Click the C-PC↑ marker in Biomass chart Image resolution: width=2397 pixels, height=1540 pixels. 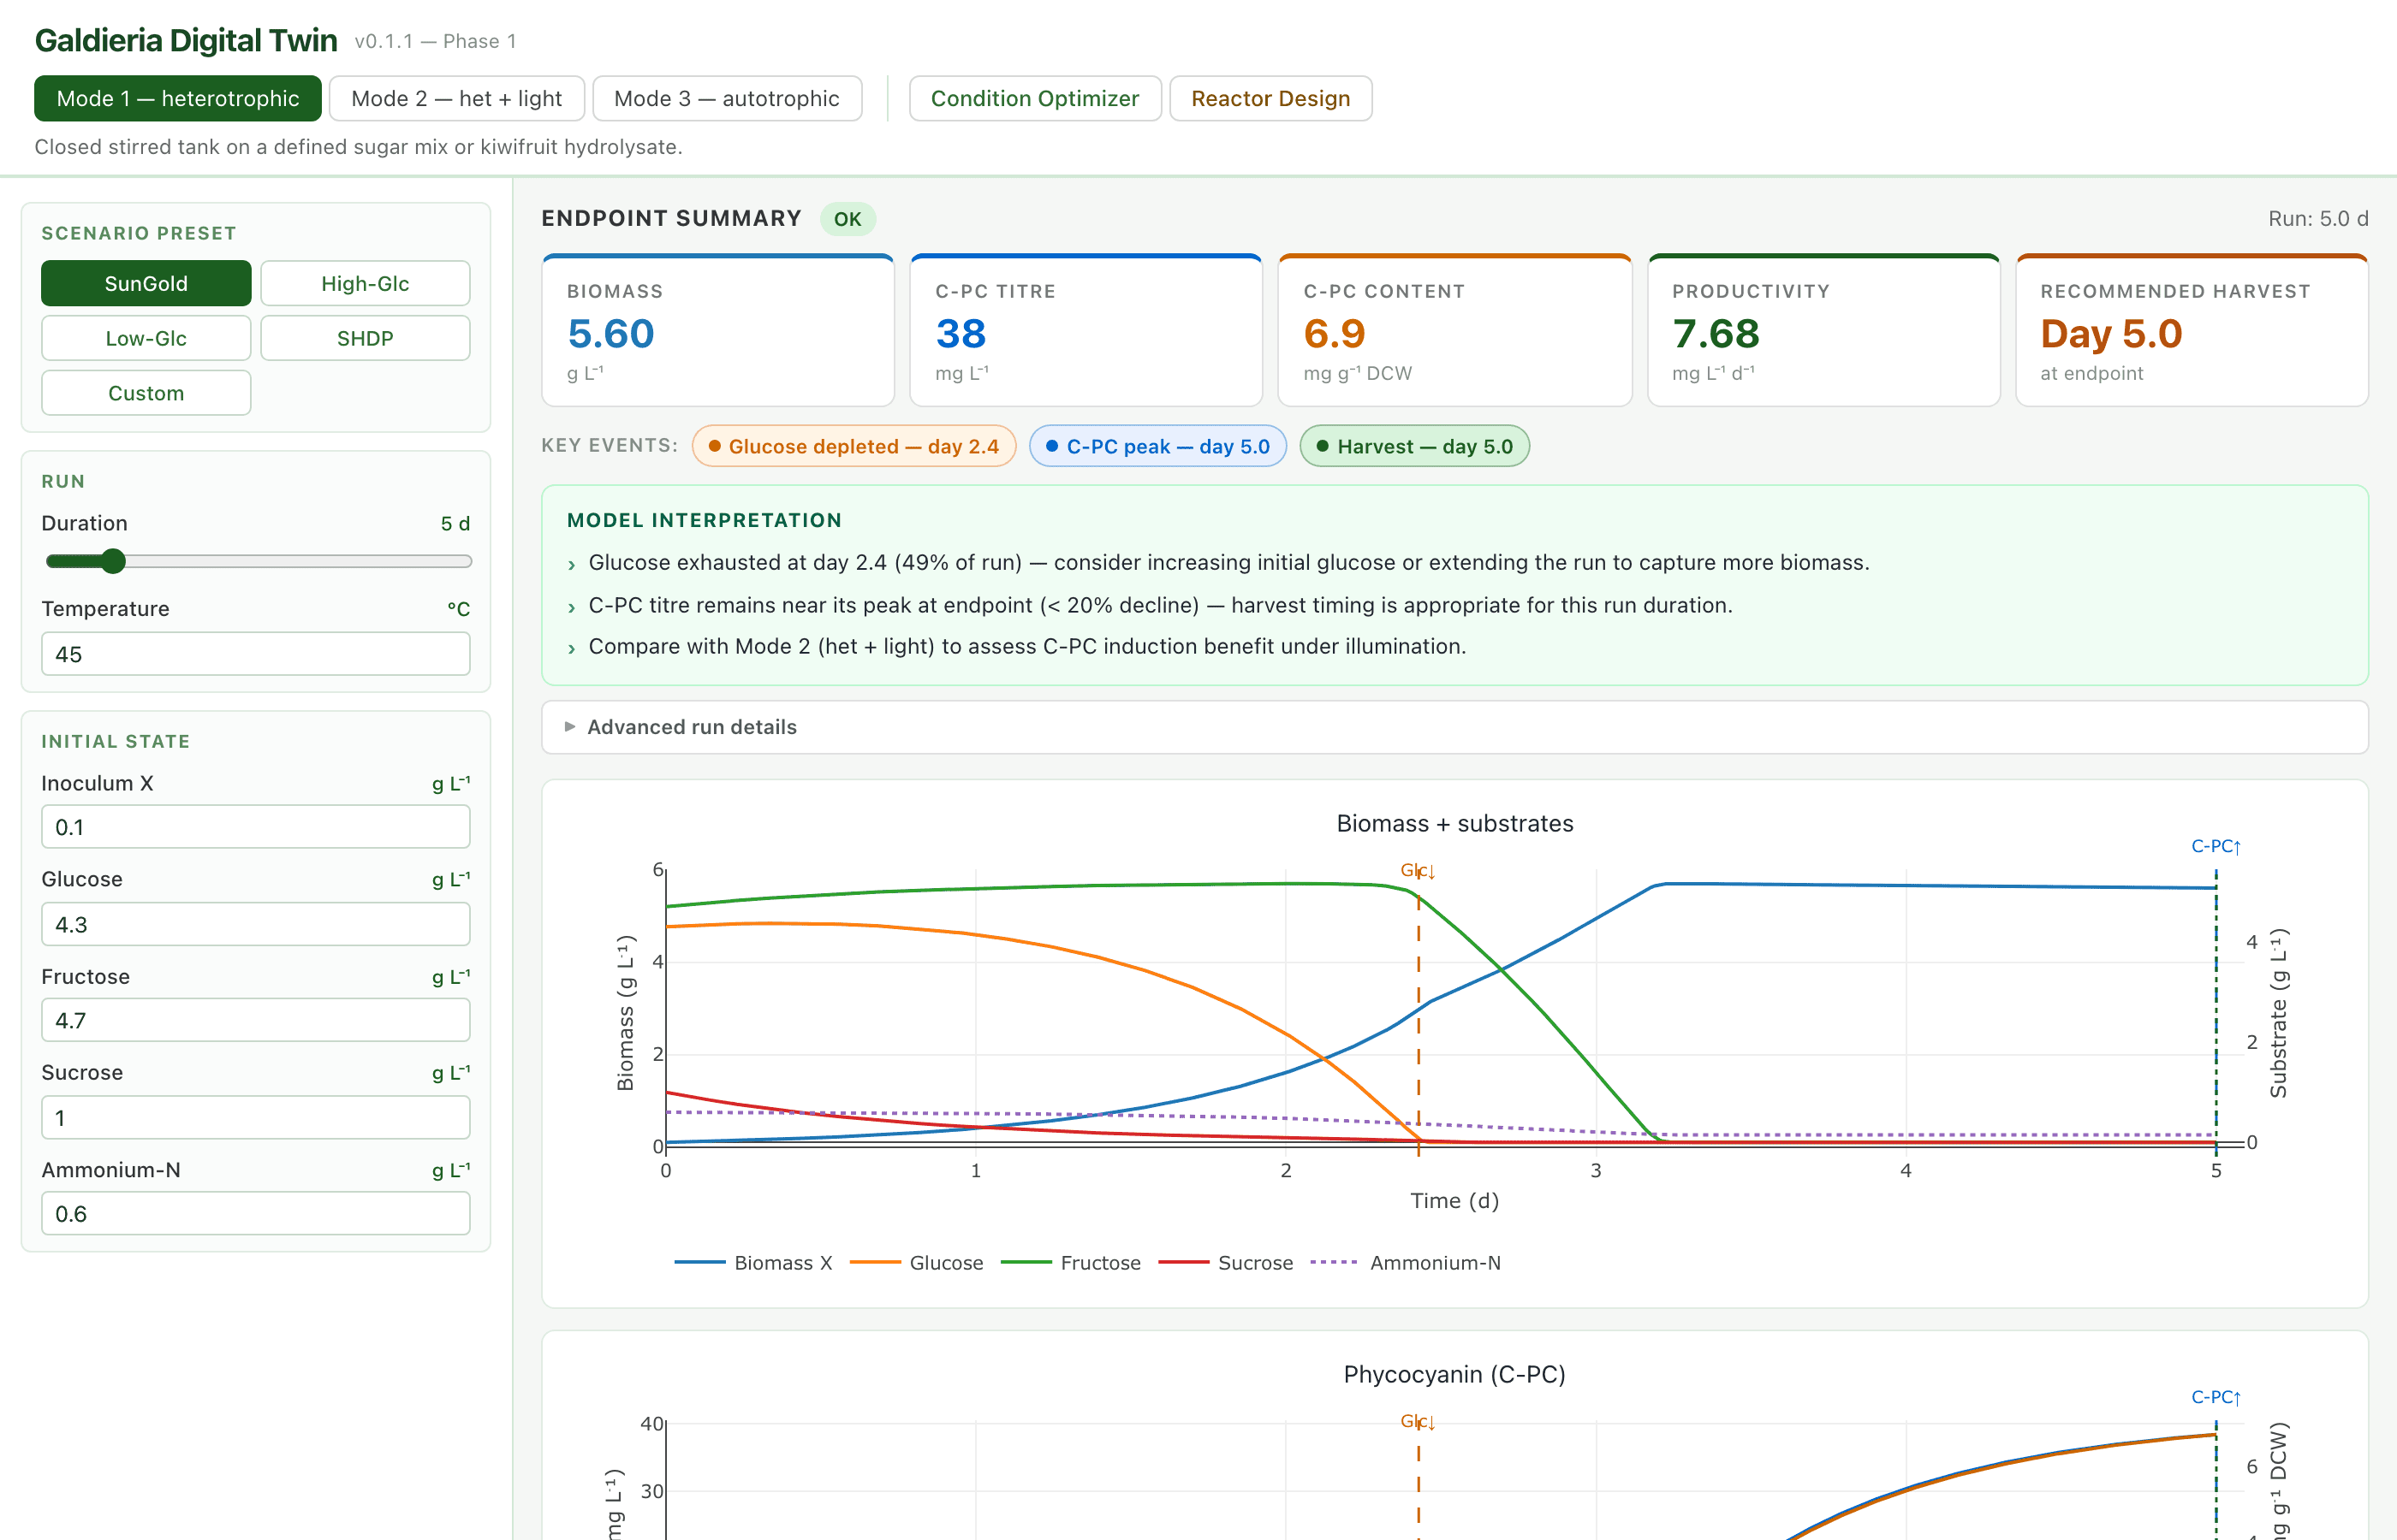2216,846
